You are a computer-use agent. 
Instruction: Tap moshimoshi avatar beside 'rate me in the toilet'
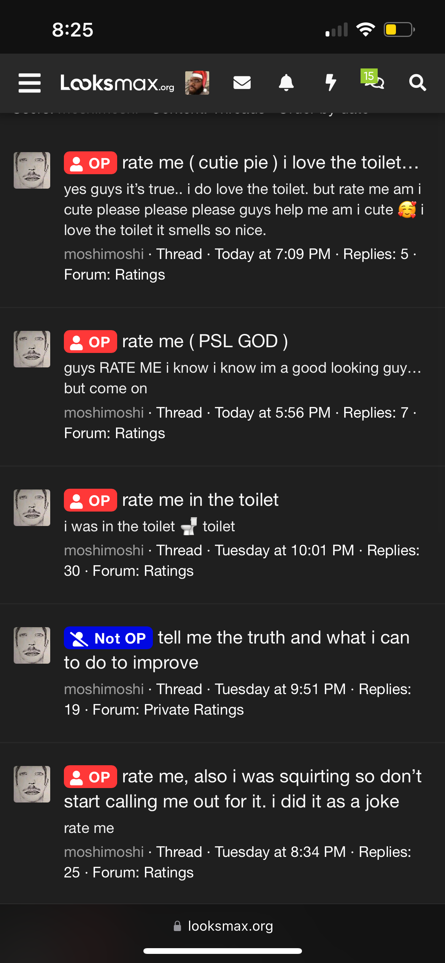(x=32, y=508)
